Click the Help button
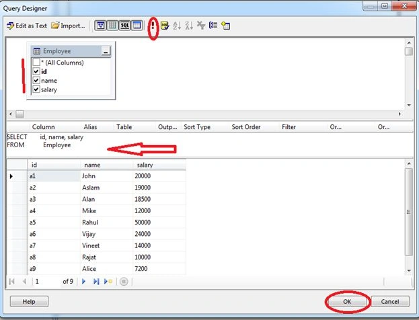Screen dimensions: 419x320 [x=29, y=302]
